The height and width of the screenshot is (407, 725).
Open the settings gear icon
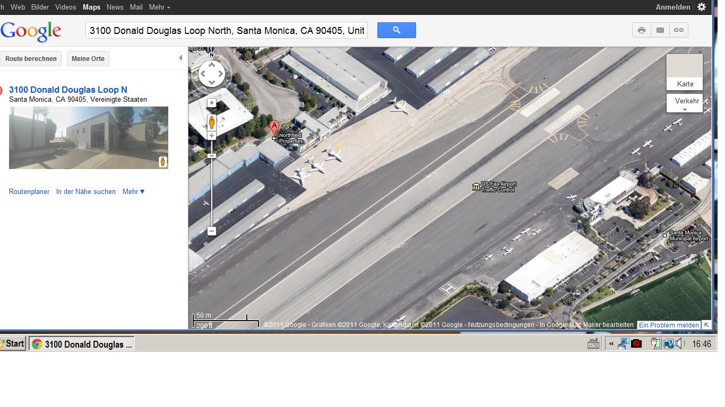coord(702,7)
